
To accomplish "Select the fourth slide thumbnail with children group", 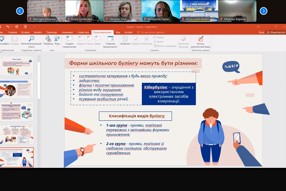I will (17, 135).
